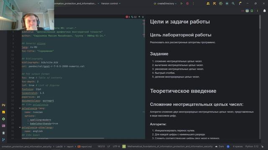
Task: Open more run actions menu
Action: [x=193, y=3]
